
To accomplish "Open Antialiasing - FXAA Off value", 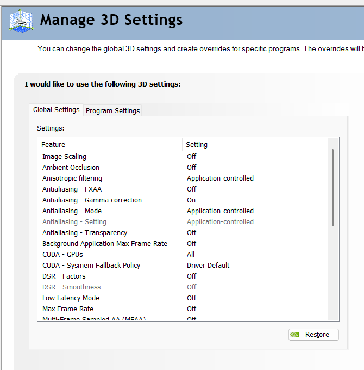I will 192,189.
